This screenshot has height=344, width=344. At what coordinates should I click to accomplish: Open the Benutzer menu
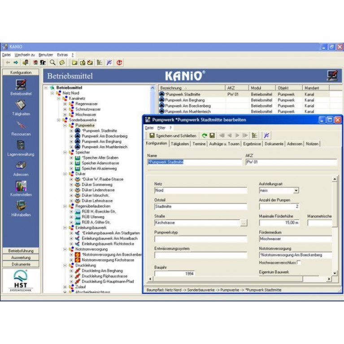tap(46, 55)
